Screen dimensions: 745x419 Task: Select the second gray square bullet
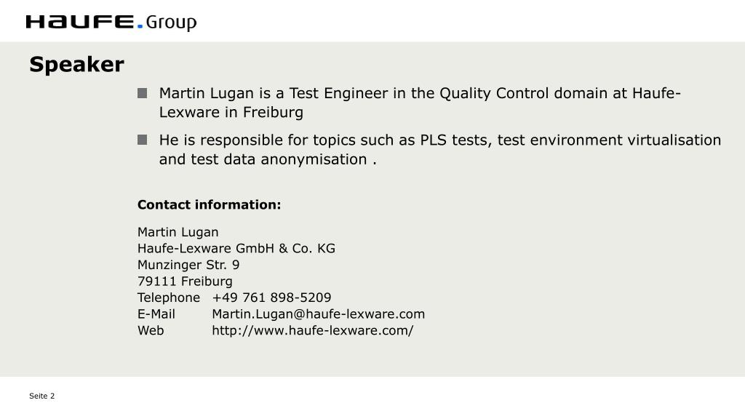142,140
